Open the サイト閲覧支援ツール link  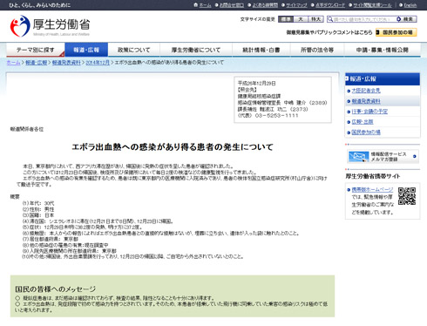pos(372,5)
